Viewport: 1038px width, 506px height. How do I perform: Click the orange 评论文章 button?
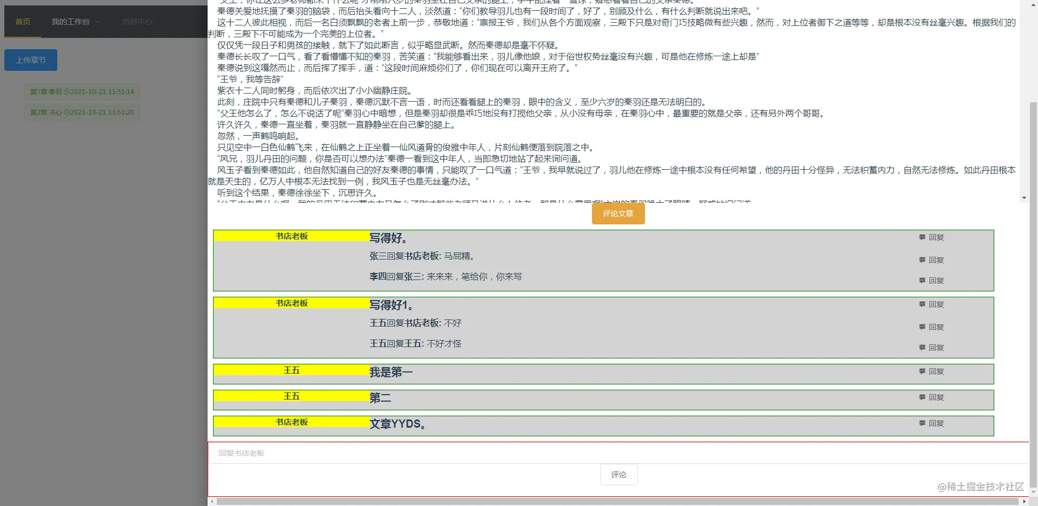click(x=618, y=214)
